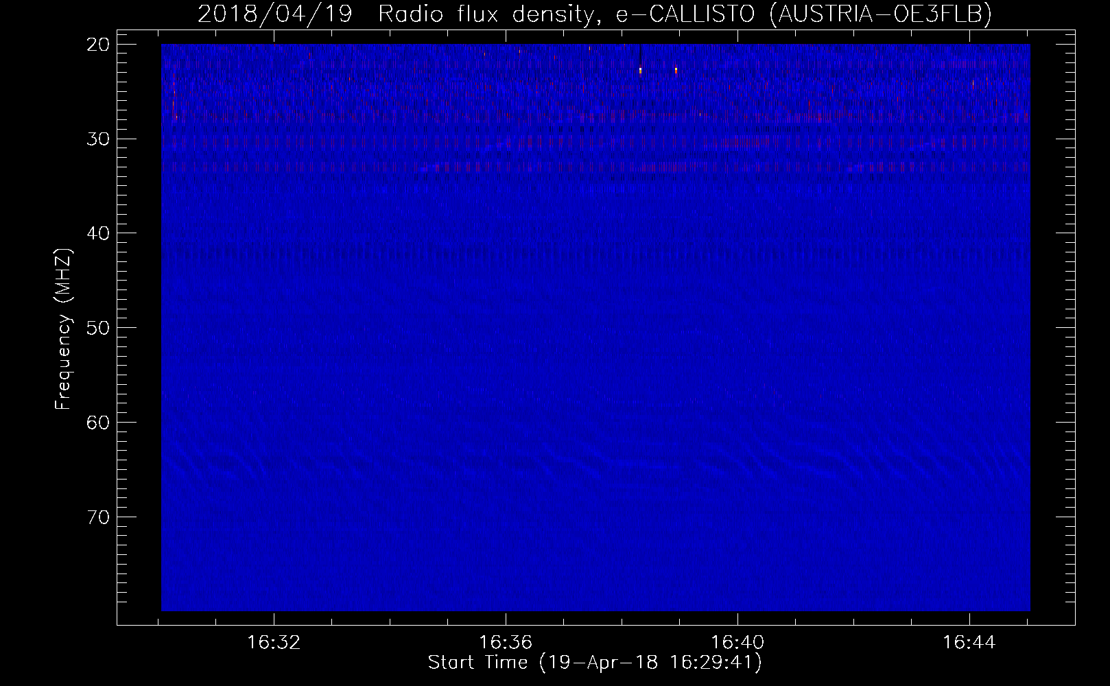Click the plot title mentioning e-CALLISTO AUSTRIA-OE3FLB

tap(595, 14)
